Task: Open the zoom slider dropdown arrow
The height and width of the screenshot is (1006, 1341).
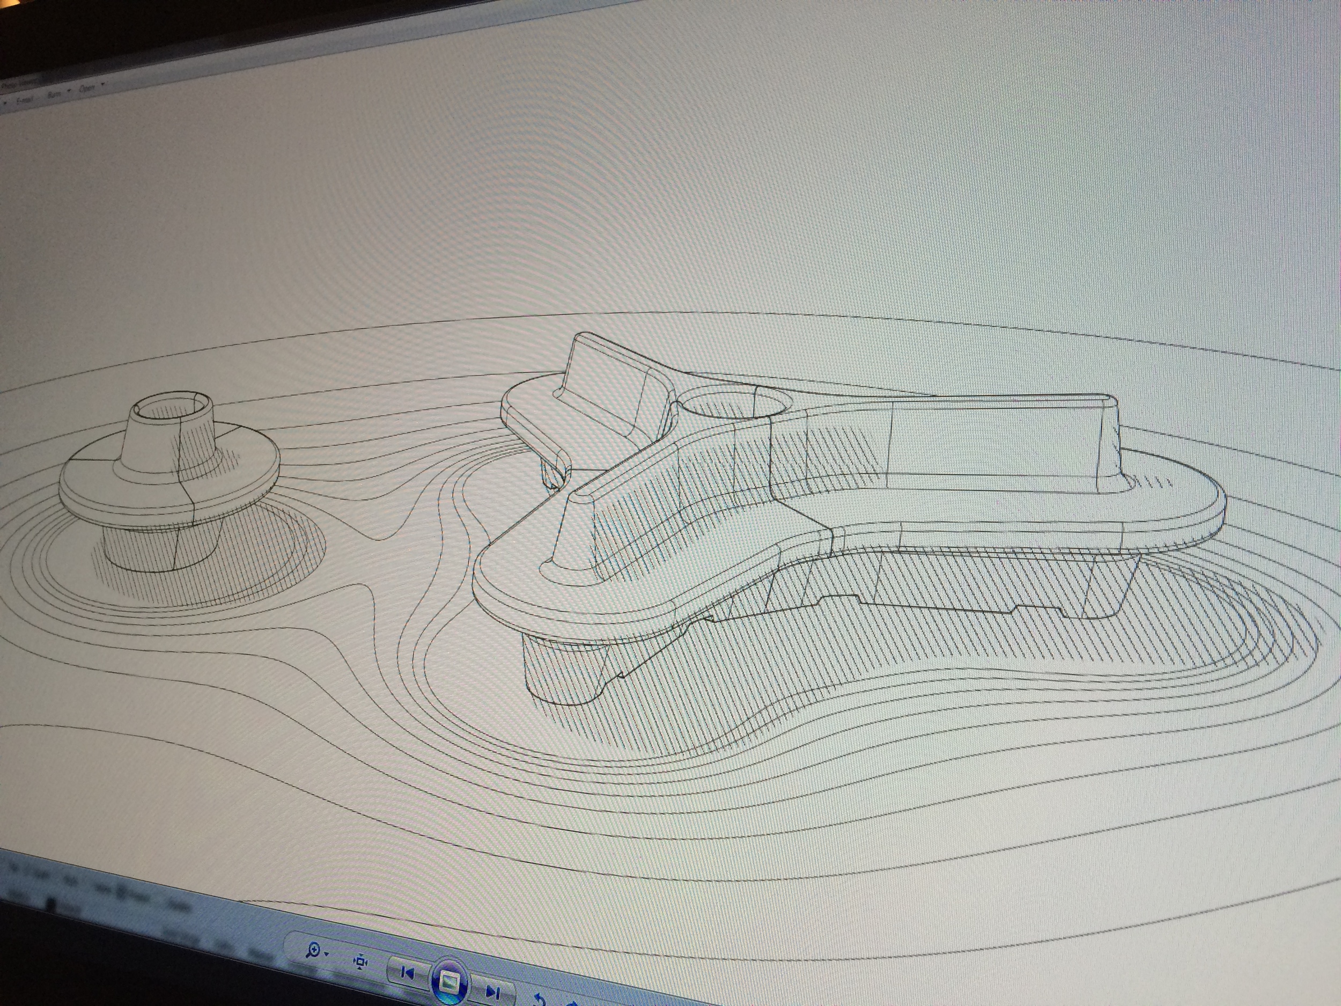Action: tap(327, 954)
